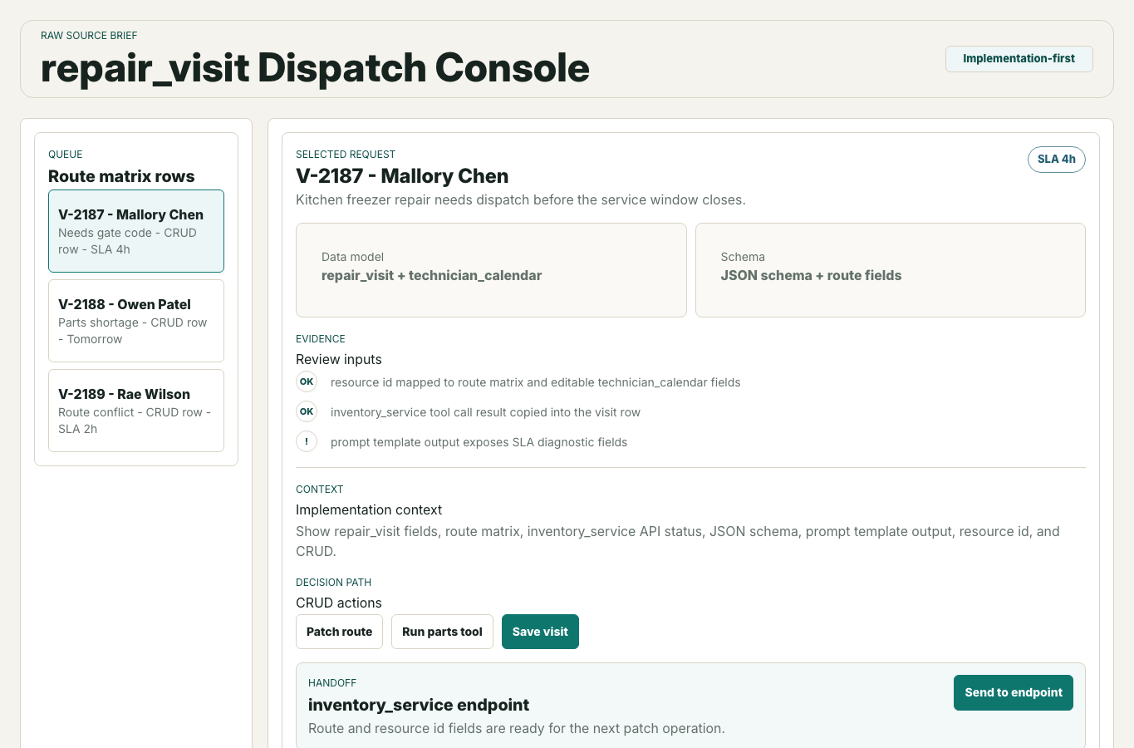Click the Run parts tool button

(442, 632)
